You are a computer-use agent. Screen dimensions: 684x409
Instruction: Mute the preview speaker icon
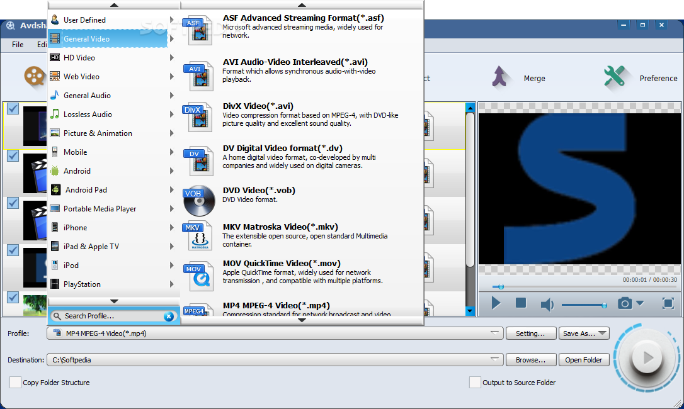(547, 304)
